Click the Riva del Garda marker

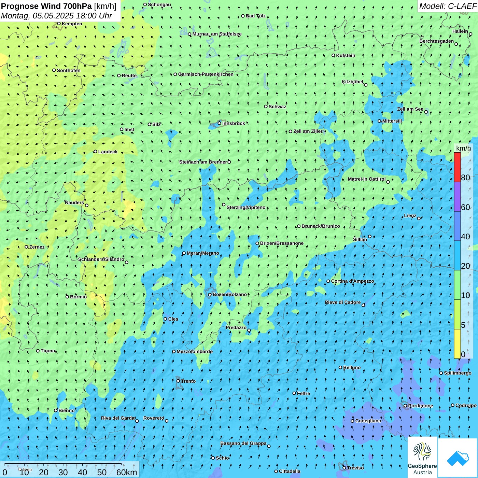point(137,421)
